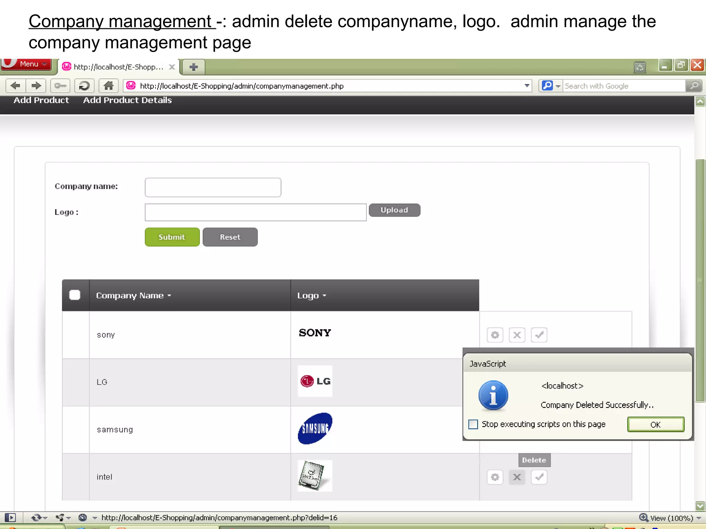Click the Samsung logo image

click(x=315, y=428)
